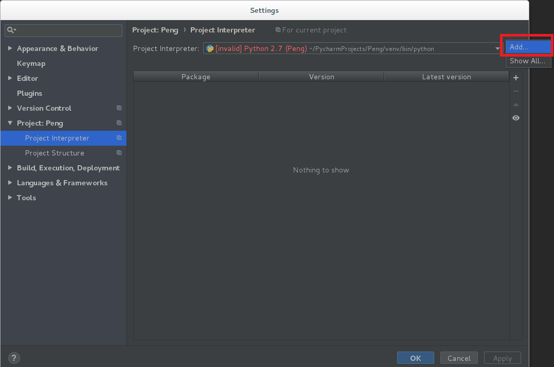
Task: Click the Cancel button
Action: coord(459,358)
